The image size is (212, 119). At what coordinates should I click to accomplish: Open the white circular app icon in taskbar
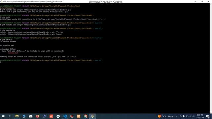[x=58, y=116]
